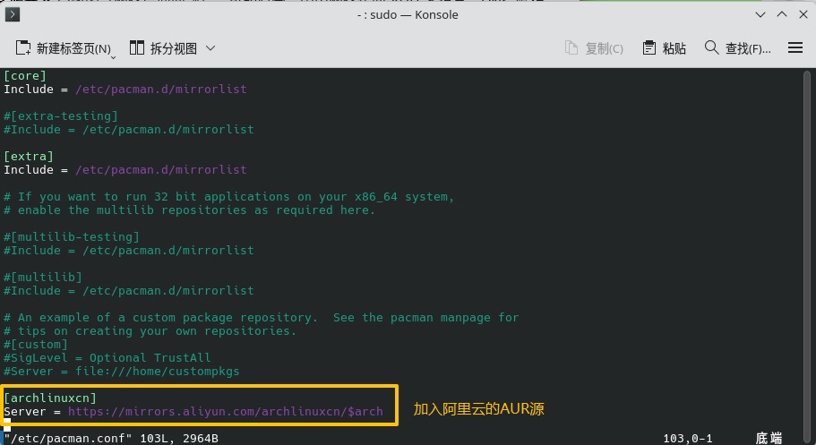Click the Copy (复制) toolbar button

coord(594,48)
